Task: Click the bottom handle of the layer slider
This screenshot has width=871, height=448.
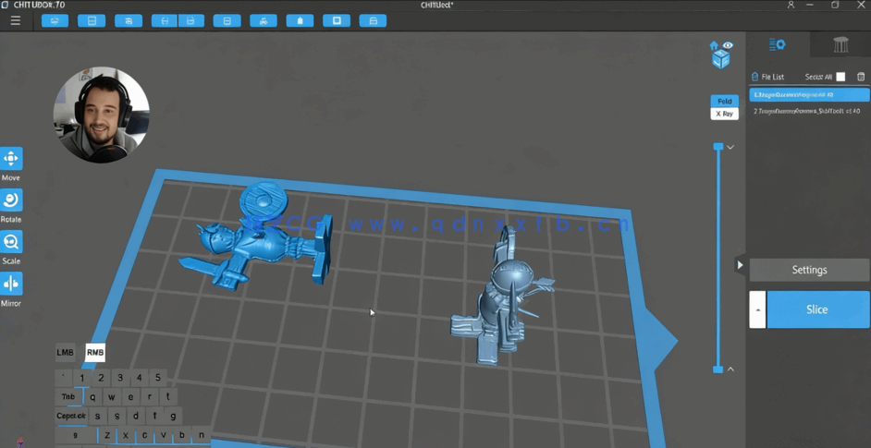Action: point(718,369)
